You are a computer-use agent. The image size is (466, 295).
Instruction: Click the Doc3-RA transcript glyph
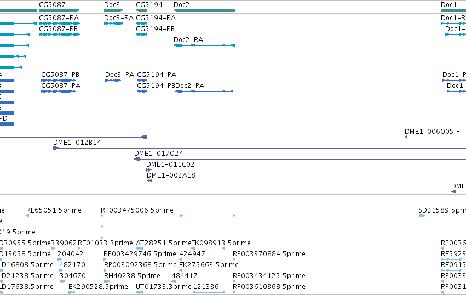pos(114,23)
